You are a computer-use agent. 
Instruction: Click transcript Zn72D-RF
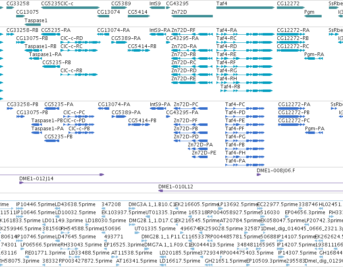[x=183, y=30]
